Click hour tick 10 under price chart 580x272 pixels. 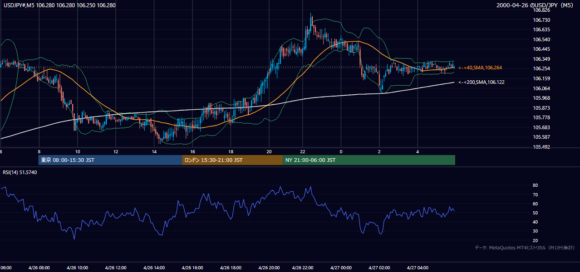(78, 152)
